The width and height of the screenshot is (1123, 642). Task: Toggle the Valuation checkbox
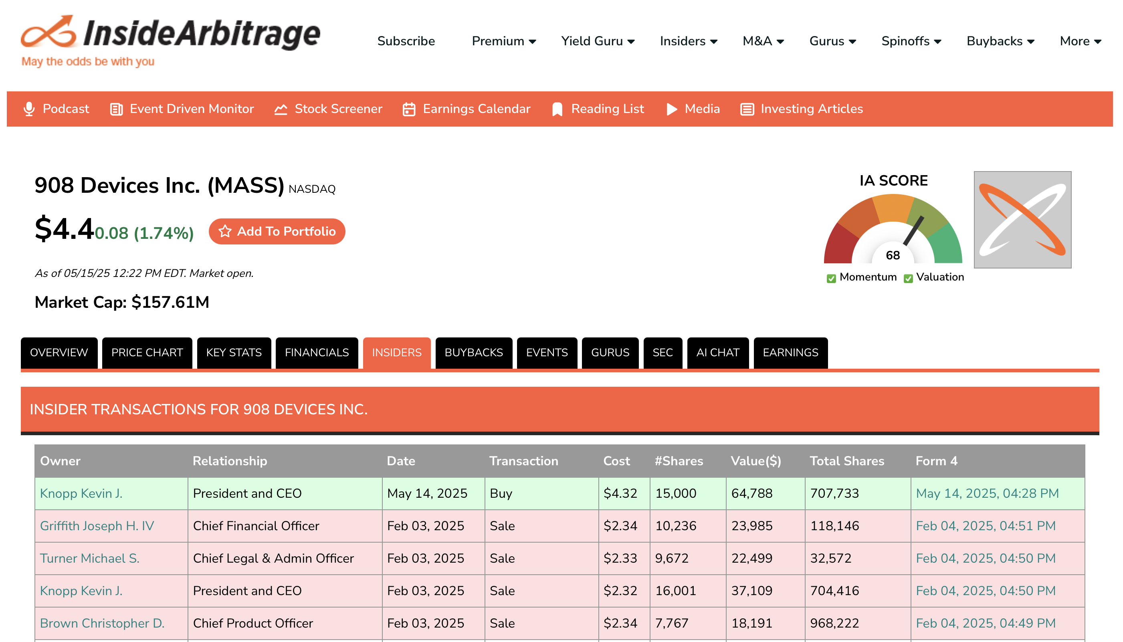[x=908, y=278]
